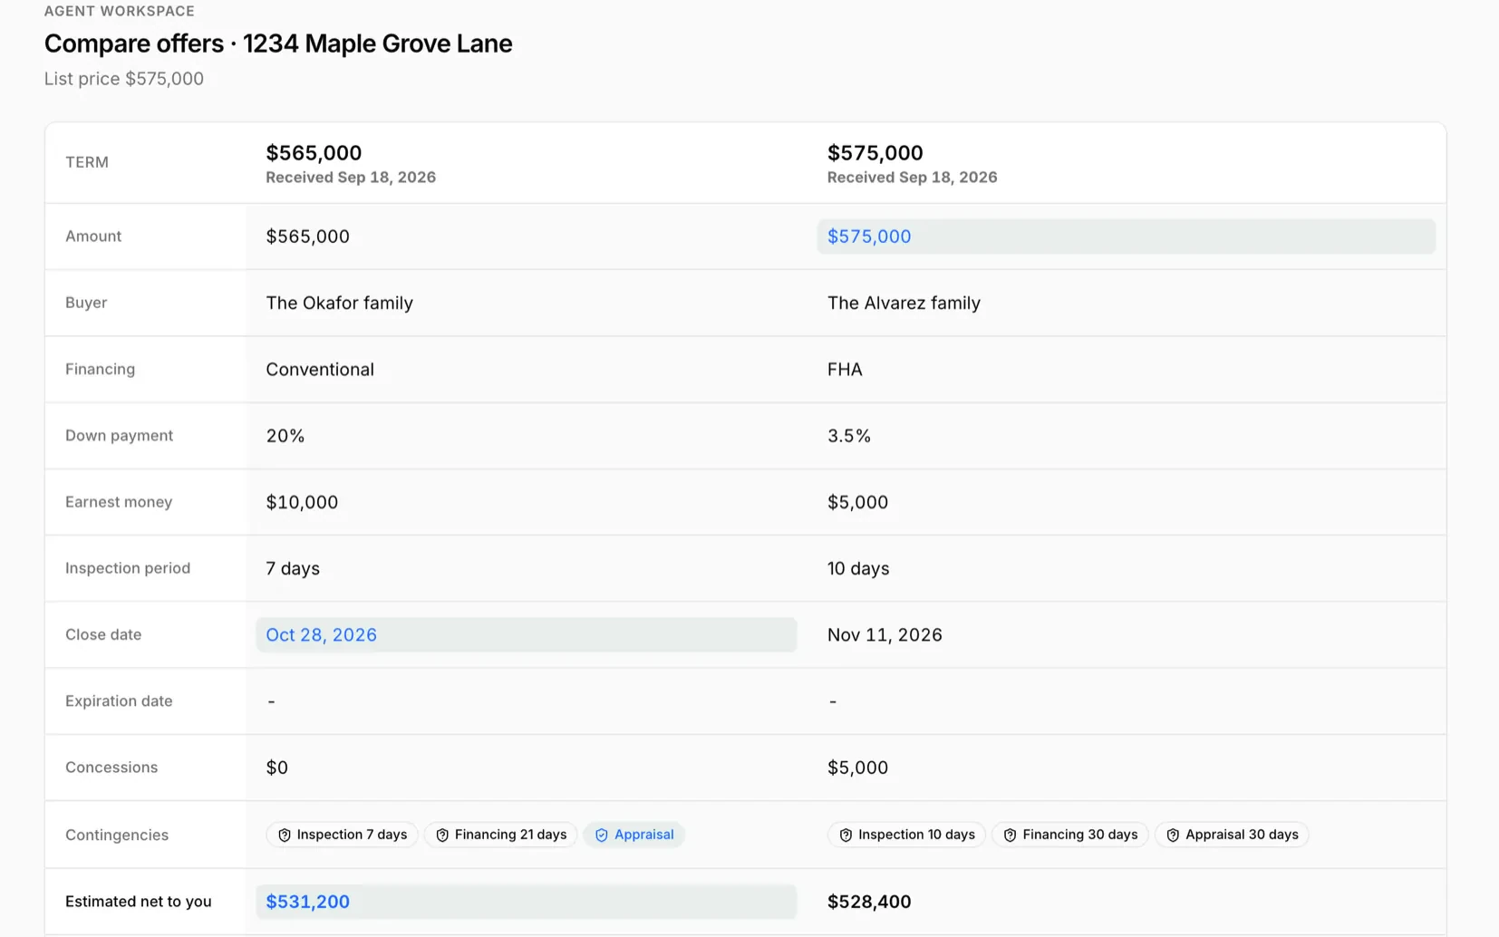Click the 20% down payment value
Image resolution: width=1499 pixels, height=937 pixels.
point(285,436)
